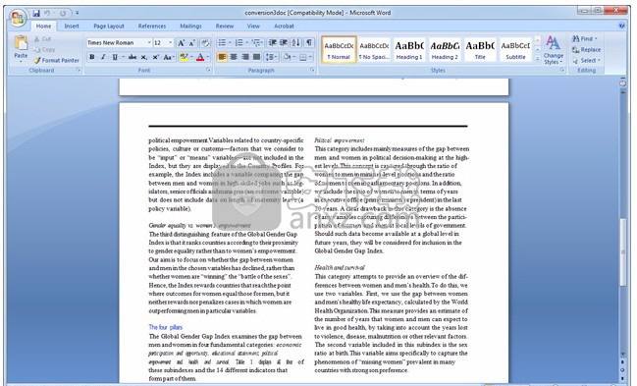This screenshot has height=386, width=637.
Task: Click the Bullets list icon
Action: coord(222,42)
